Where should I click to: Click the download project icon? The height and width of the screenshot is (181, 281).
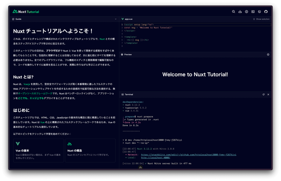coord(240,12)
